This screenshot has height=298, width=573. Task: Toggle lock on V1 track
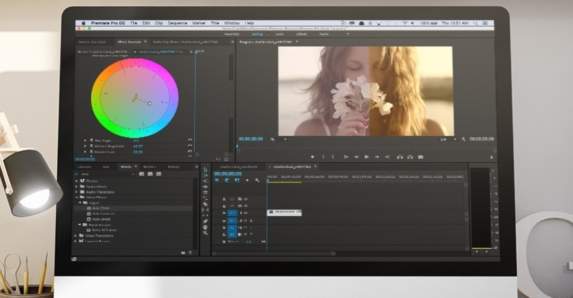pyautogui.click(x=224, y=213)
